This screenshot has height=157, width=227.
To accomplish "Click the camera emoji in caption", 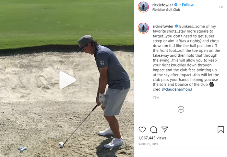I will (x=212, y=84).
